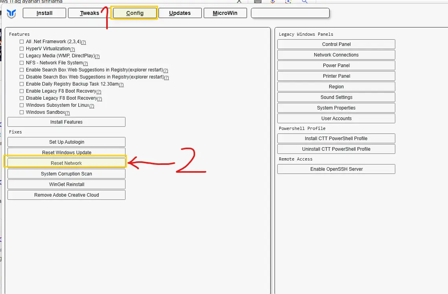Open (?) help for HyperV Virtualization
The image size is (448, 294).
(x=72, y=49)
